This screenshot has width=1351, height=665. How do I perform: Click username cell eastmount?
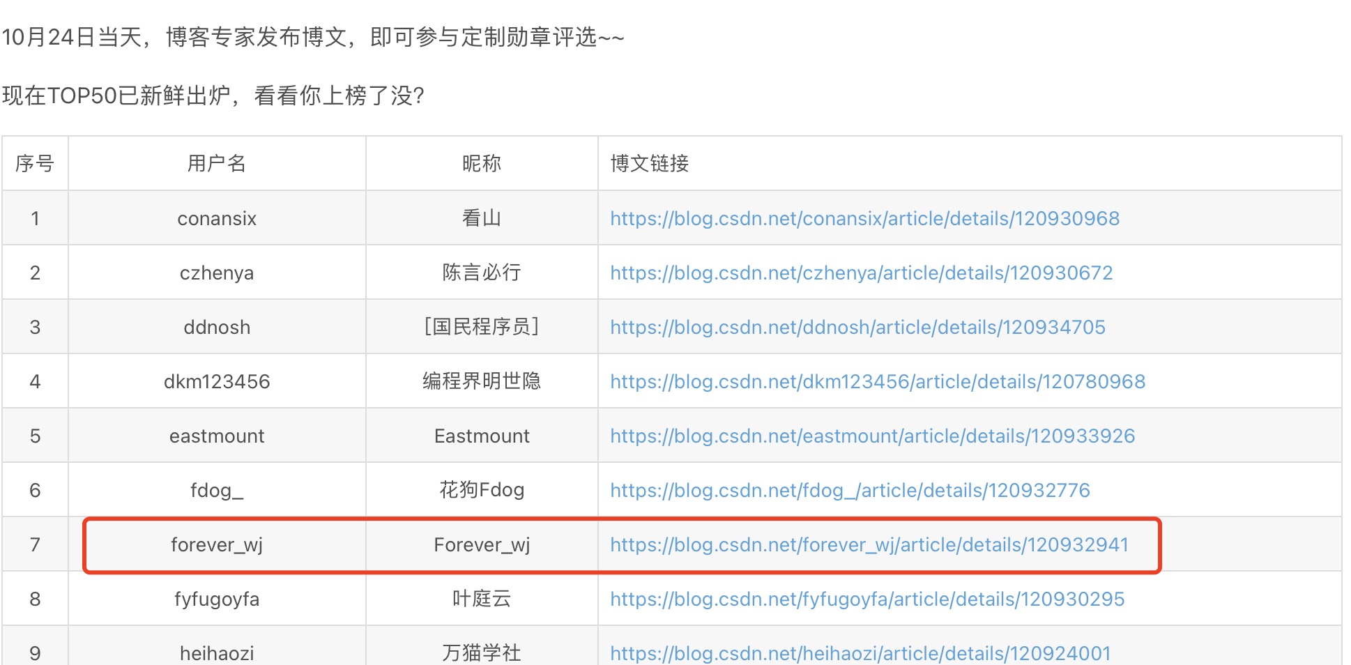[x=217, y=436]
